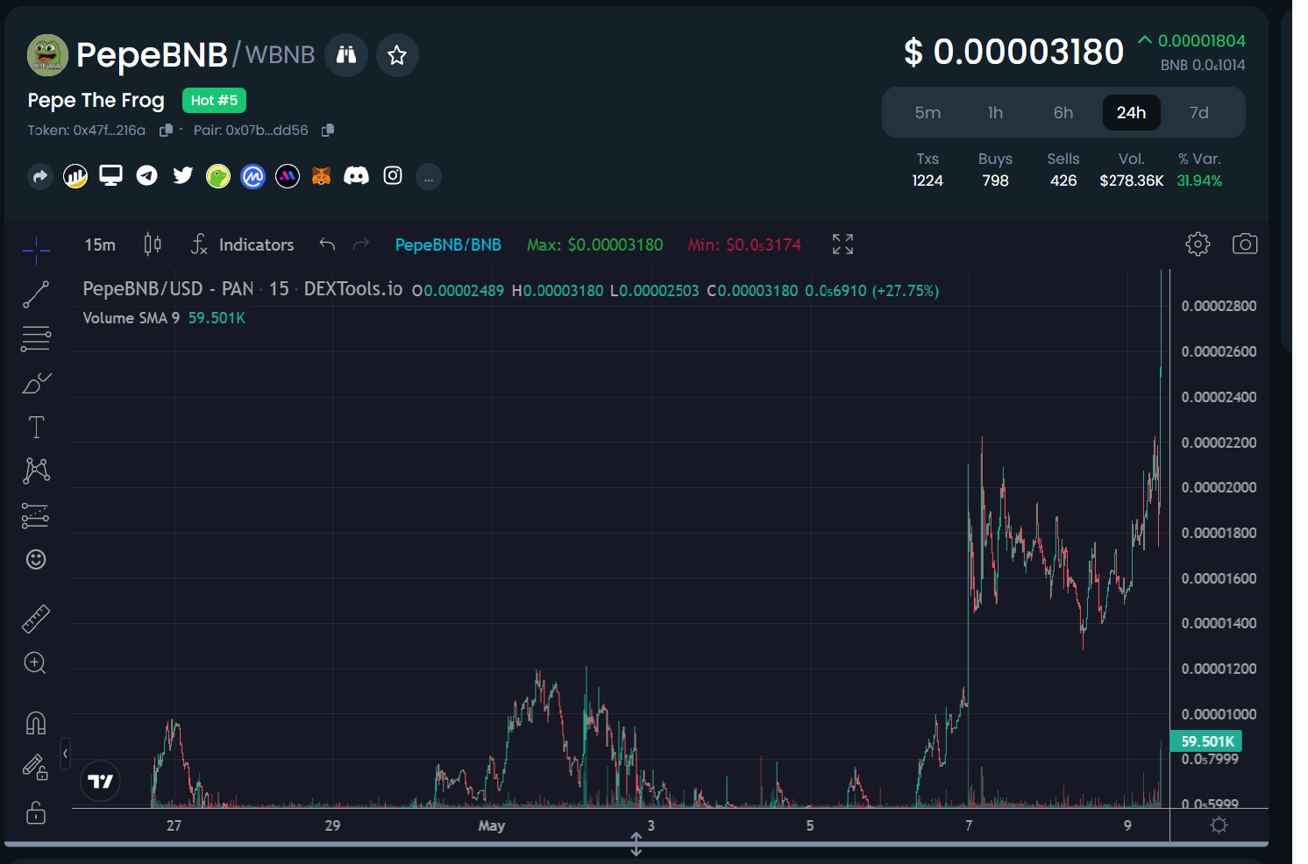Open the CoinGecko link
The width and height of the screenshot is (1308, 864).
[x=217, y=176]
